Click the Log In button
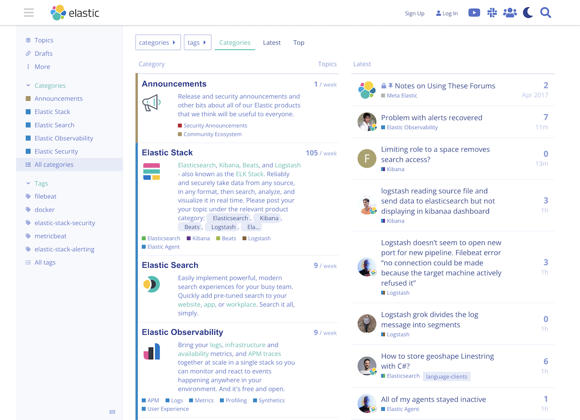The width and height of the screenshot is (580, 420). [447, 14]
